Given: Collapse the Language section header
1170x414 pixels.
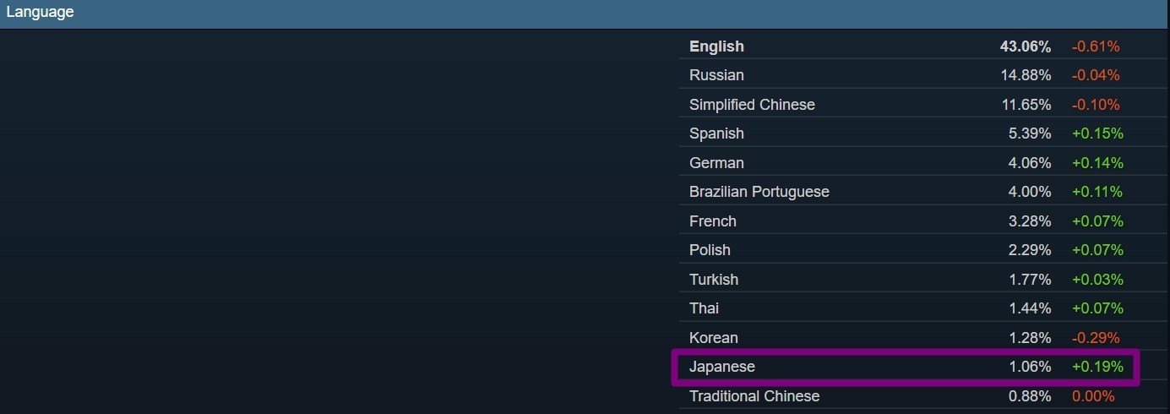Looking at the screenshot, I should pyautogui.click(x=41, y=13).
